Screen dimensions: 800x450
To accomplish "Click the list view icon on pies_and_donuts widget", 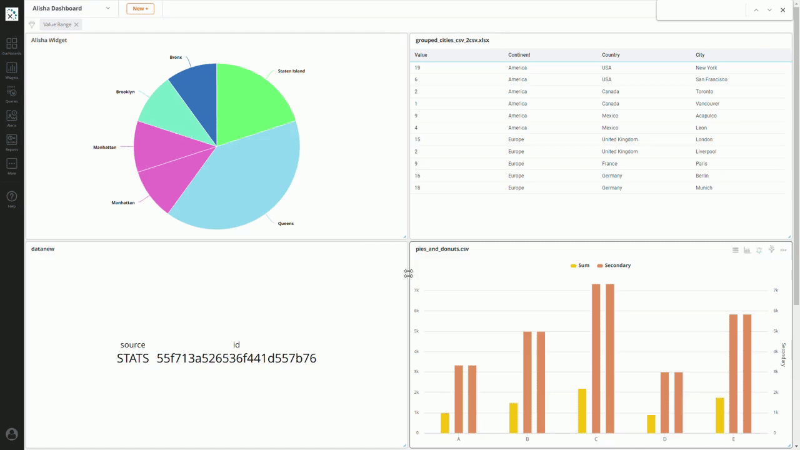I will [735, 249].
